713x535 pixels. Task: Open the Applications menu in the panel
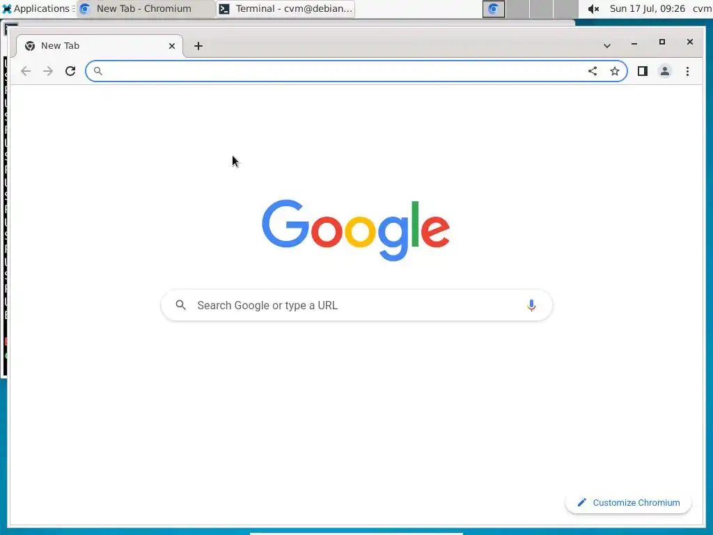[x=38, y=8]
